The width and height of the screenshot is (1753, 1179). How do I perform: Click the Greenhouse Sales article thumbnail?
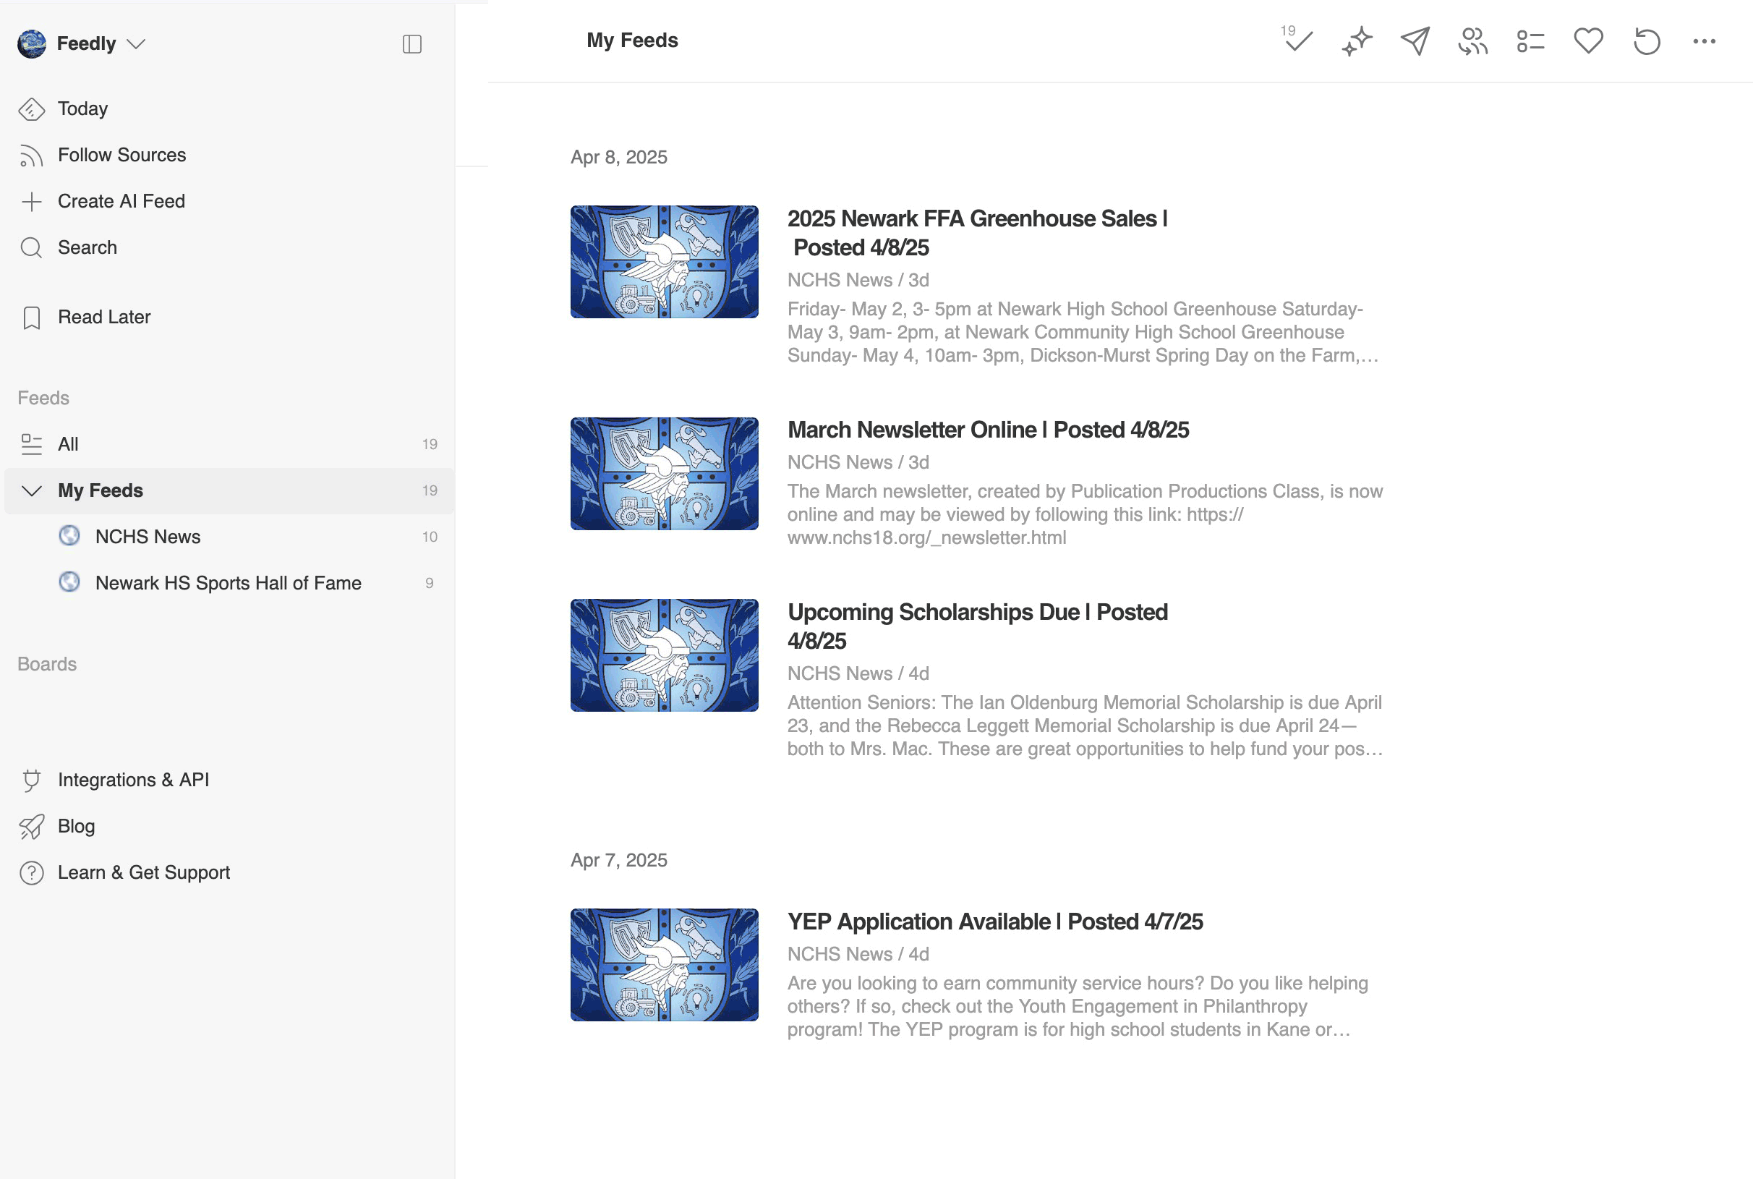coord(664,262)
